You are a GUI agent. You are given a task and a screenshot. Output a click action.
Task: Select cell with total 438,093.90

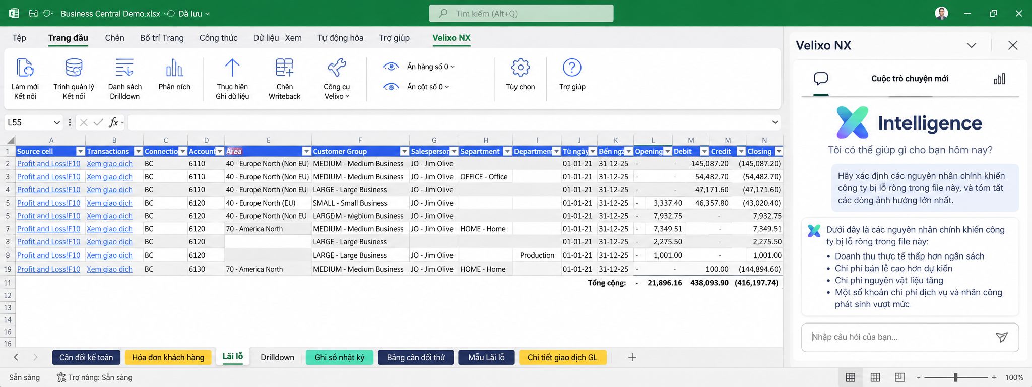(709, 283)
